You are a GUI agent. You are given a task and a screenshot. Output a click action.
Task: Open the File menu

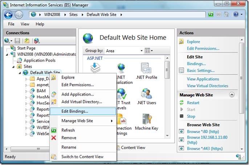(x=11, y=24)
